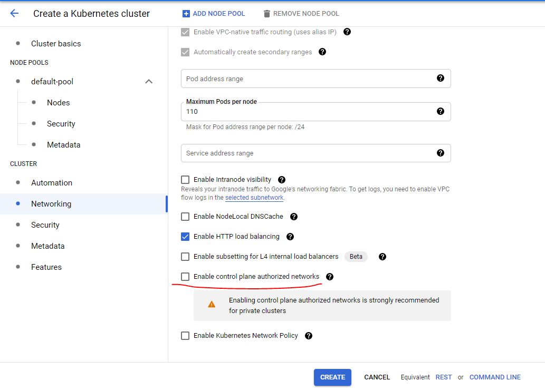Enable subsetting for L4 internal load balancers
545x390 pixels.
coord(185,257)
